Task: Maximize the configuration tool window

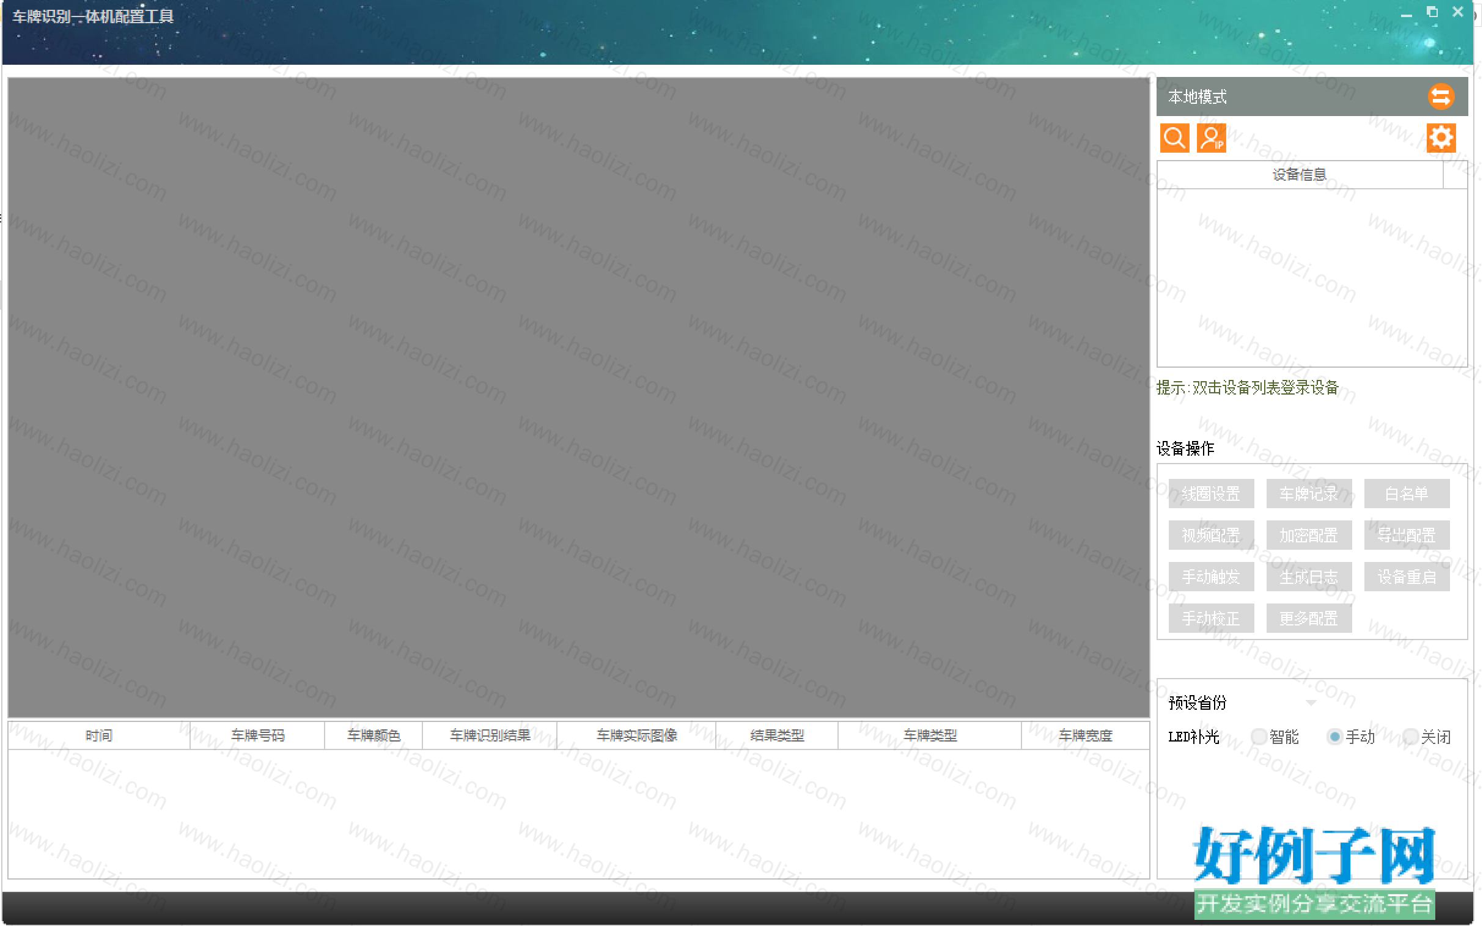Action: tap(1432, 12)
